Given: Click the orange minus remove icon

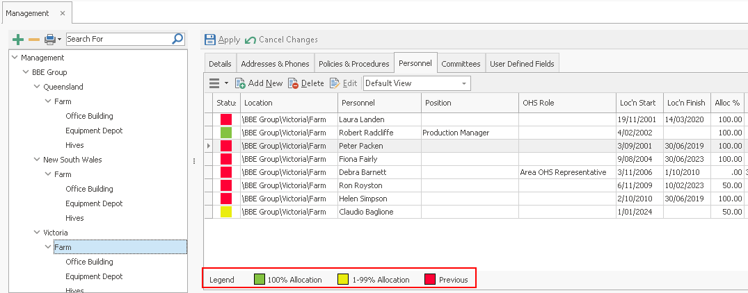Looking at the screenshot, I should point(34,40).
